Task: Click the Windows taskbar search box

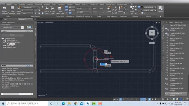Action: [x=27, y=103]
